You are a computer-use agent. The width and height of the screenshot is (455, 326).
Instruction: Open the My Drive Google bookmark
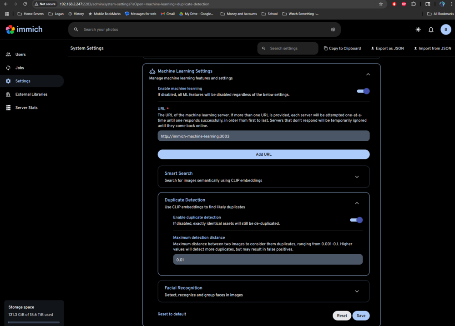pyautogui.click(x=196, y=14)
